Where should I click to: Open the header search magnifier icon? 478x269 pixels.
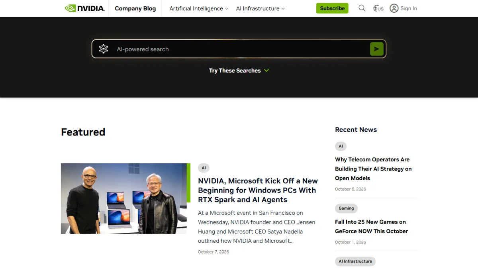click(362, 8)
